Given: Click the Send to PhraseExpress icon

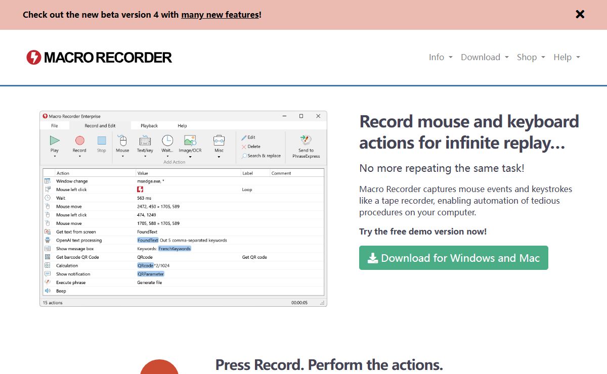Looking at the screenshot, I should coord(306,140).
